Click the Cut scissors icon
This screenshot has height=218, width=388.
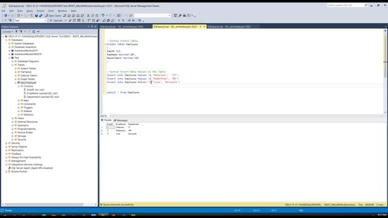88,16
